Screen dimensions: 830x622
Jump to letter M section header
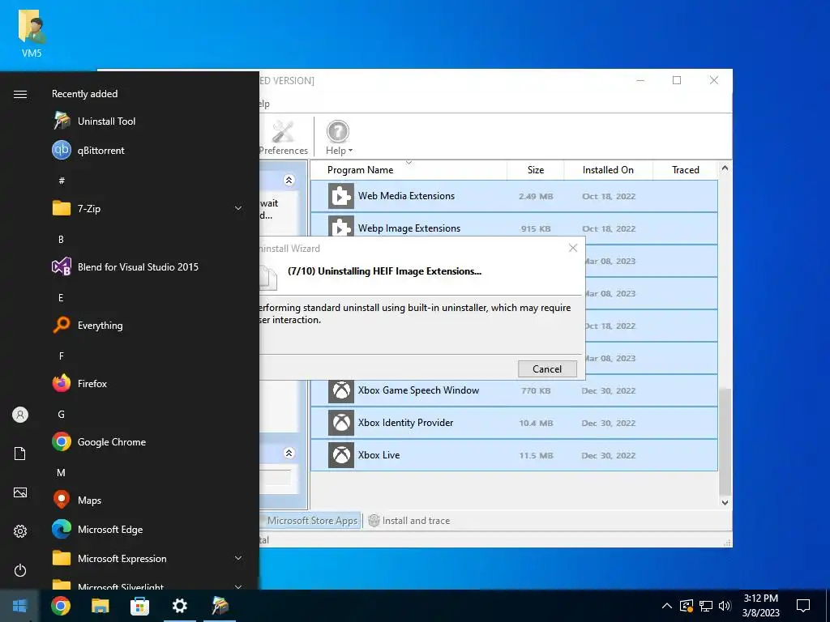tap(61, 472)
